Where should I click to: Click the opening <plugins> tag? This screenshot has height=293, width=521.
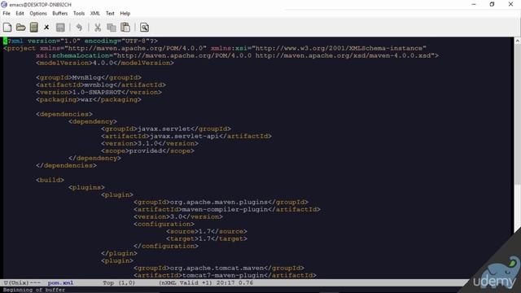pos(86,187)
